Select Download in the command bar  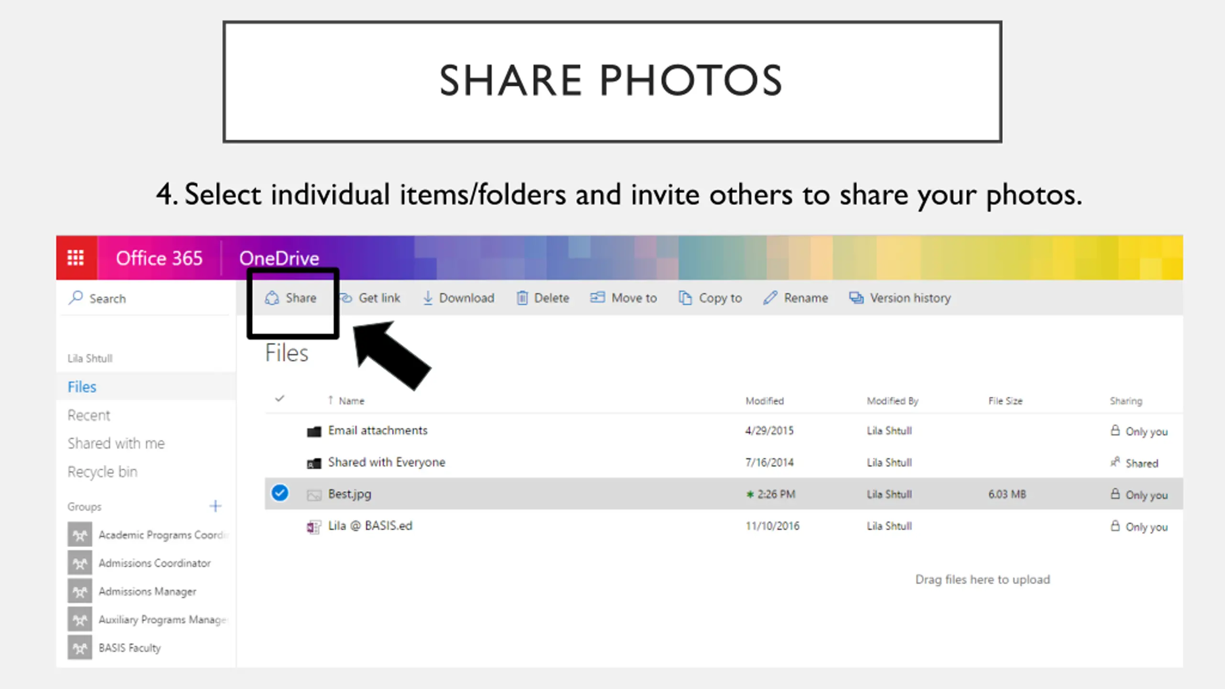[x=467, y=298]
